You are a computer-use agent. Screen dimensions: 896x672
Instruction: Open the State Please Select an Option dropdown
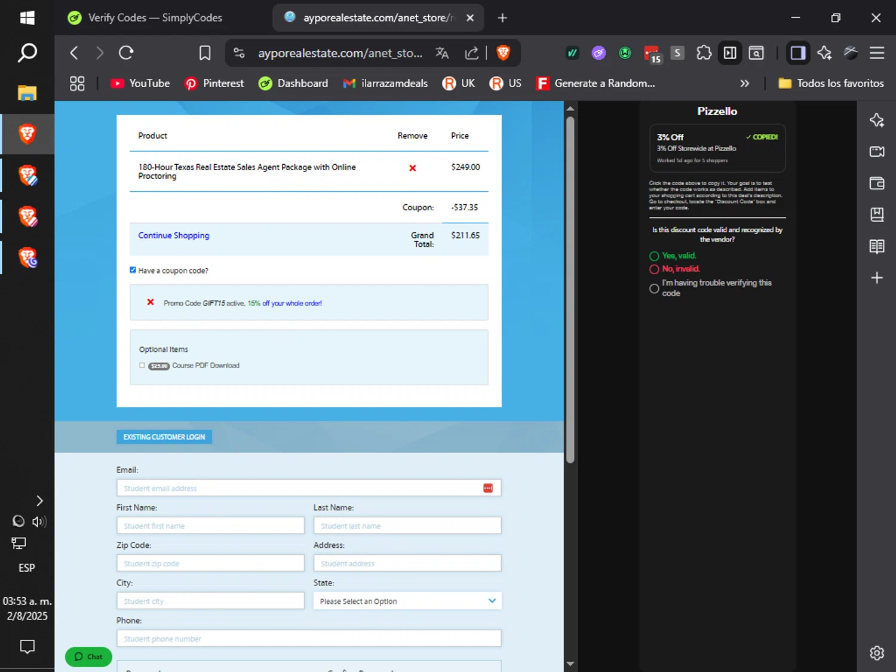407,601
